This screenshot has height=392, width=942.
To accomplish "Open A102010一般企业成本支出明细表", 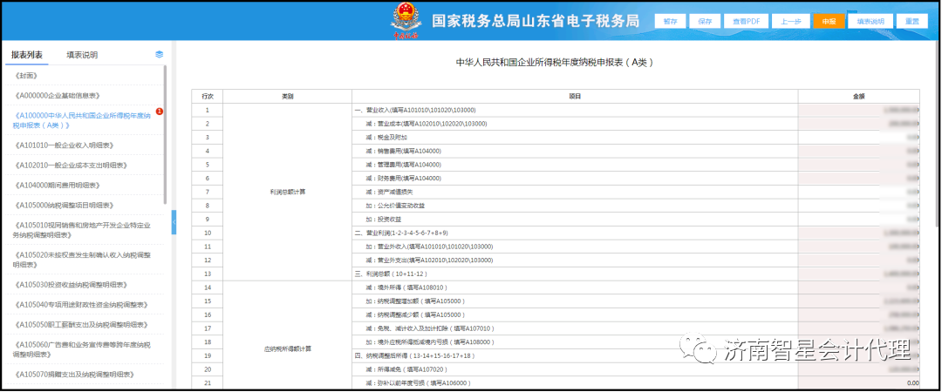I will tap(69, 166).
